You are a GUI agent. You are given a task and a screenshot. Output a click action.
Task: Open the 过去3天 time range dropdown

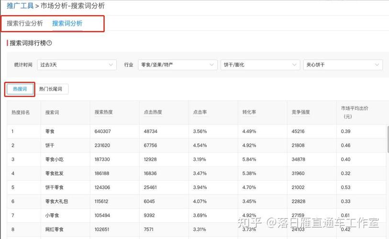[77, 65]
